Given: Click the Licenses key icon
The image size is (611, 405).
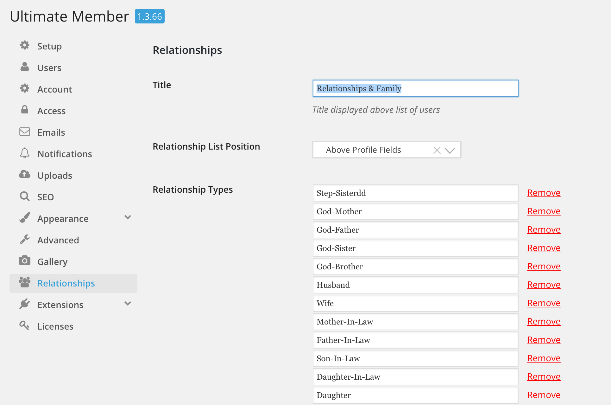Looking at the screenshot, I should (25, 325).
